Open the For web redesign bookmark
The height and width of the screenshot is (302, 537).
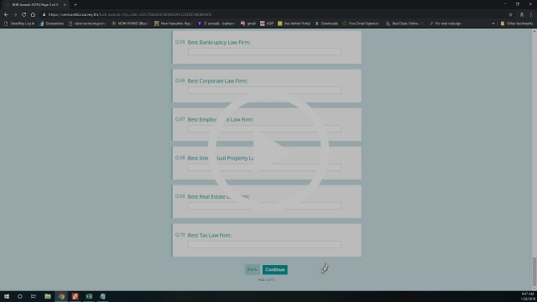click(446, 23)
